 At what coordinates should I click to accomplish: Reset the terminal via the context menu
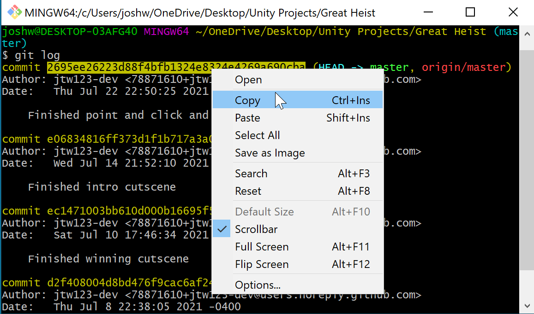click(248, 191)
